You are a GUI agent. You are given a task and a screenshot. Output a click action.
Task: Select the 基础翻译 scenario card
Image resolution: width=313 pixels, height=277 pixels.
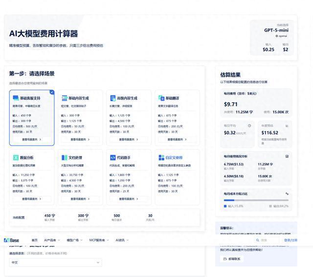pyautogui.click(x=177, y=118)
